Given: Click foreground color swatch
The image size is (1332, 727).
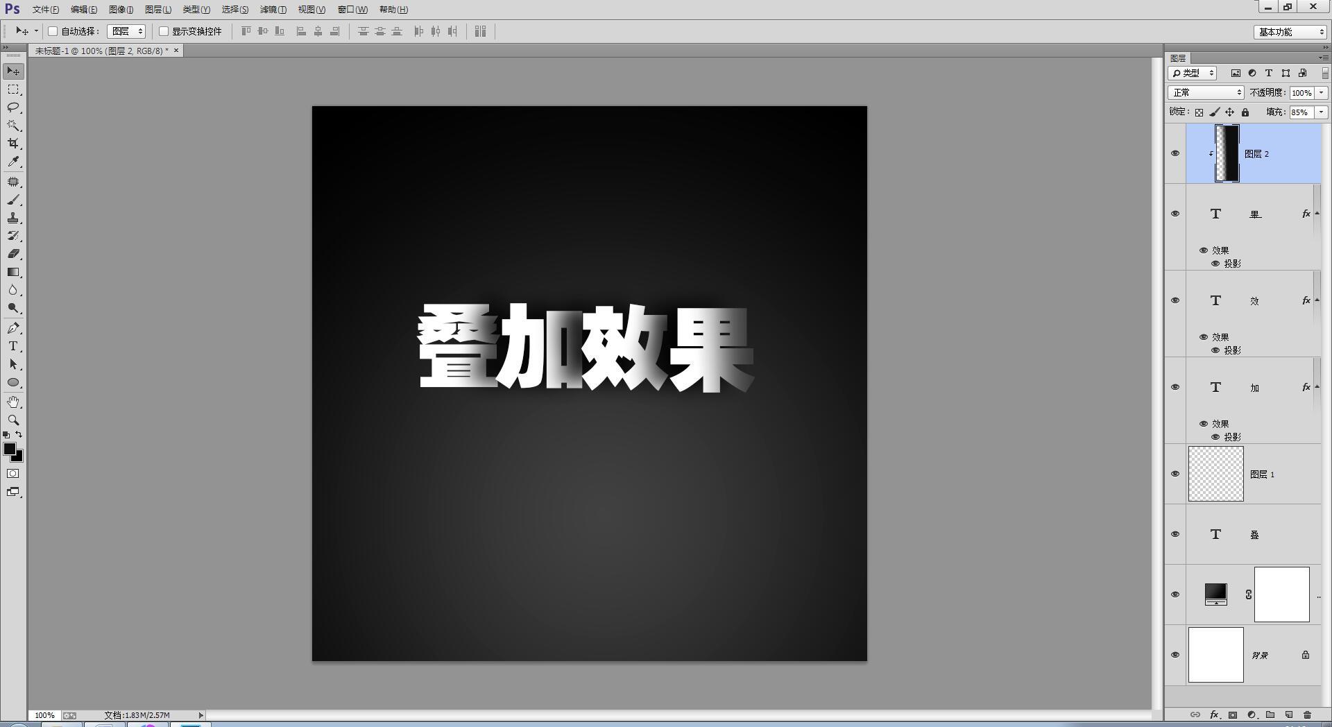Looking at the screenshot, I should point(9,449).
